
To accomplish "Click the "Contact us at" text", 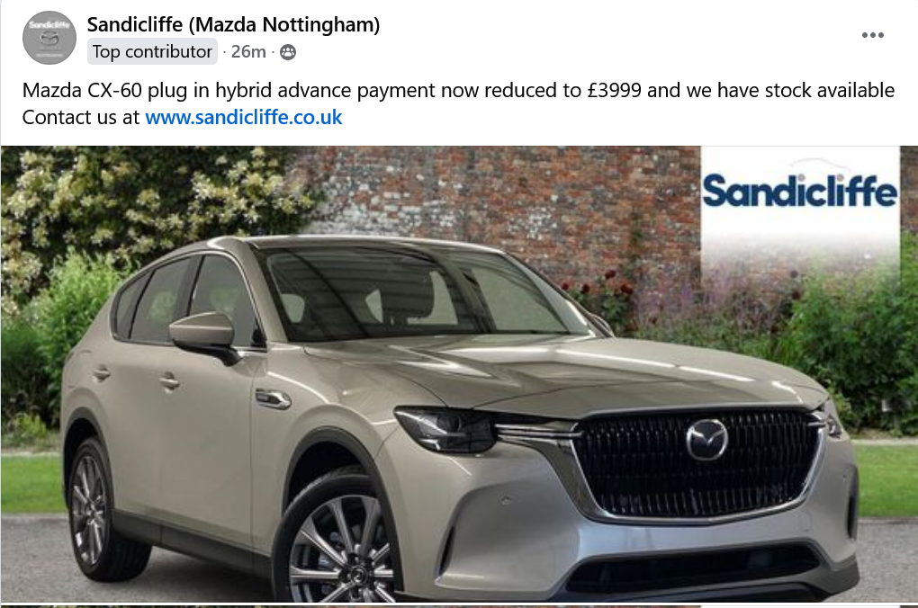I will [81, 117].
